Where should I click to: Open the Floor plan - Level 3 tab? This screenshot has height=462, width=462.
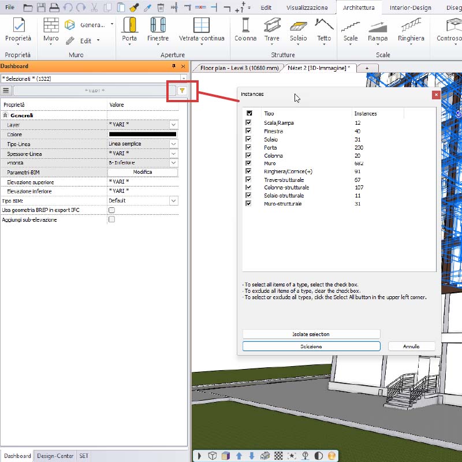(x=237, y=68)
